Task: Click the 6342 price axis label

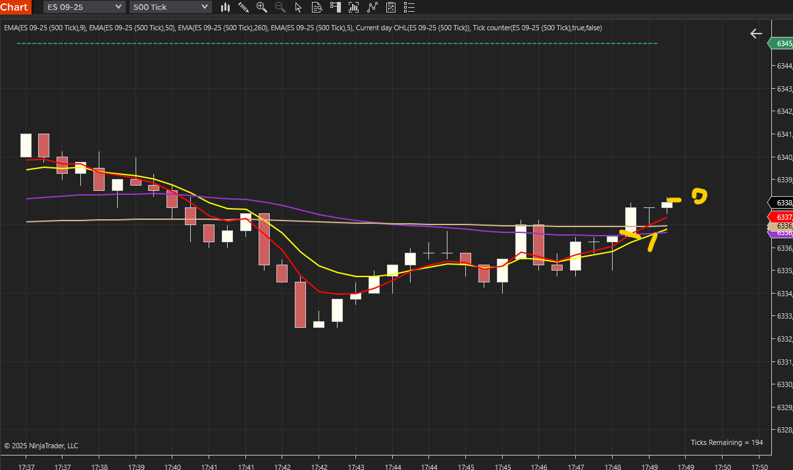Action: coord(783,111)
